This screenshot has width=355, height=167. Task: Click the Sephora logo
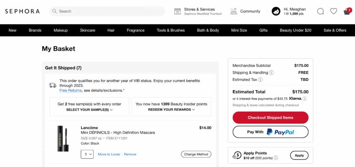pyautogui.click(x=22, y=11)
